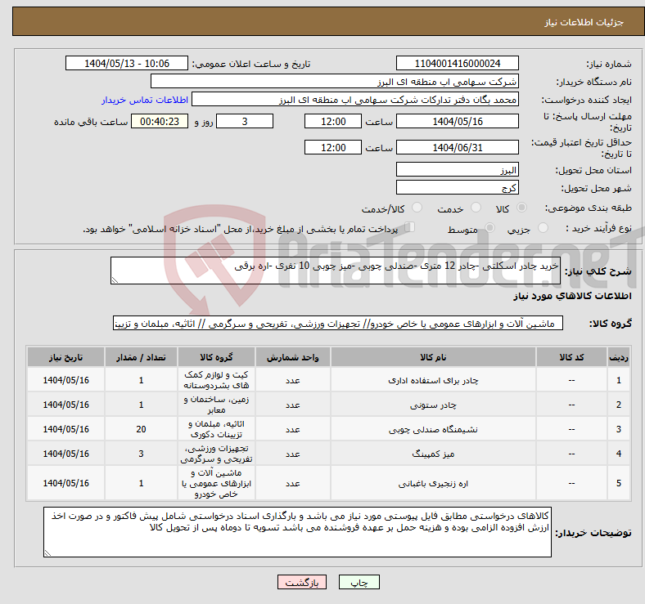Viewport: 645px width, 604px height.
Task: Click the remaining days field showing 3
Action: tap(245, 121)
